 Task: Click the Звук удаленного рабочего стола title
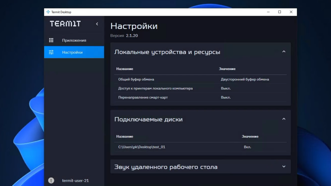coord(166,167)
